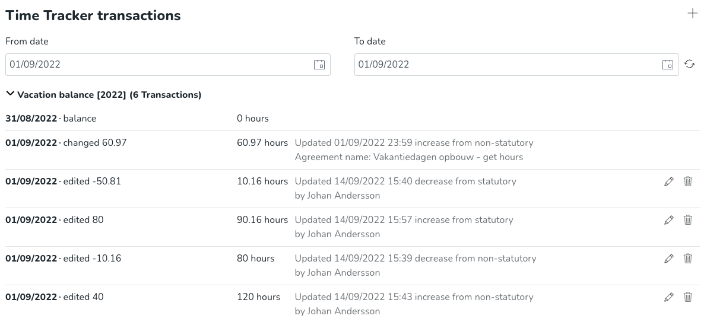Screen dimensions: 707x322
Task: Delete the edited -10.16 transaction
Action: pyautogui.click(x=687, y=259)
